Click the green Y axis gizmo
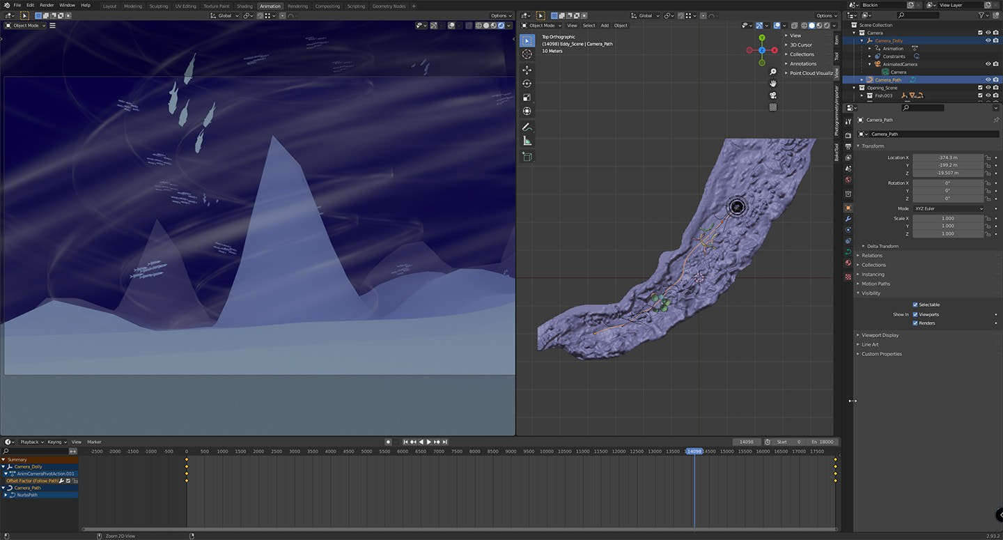The image size is (1003, 540). point(762,38)
